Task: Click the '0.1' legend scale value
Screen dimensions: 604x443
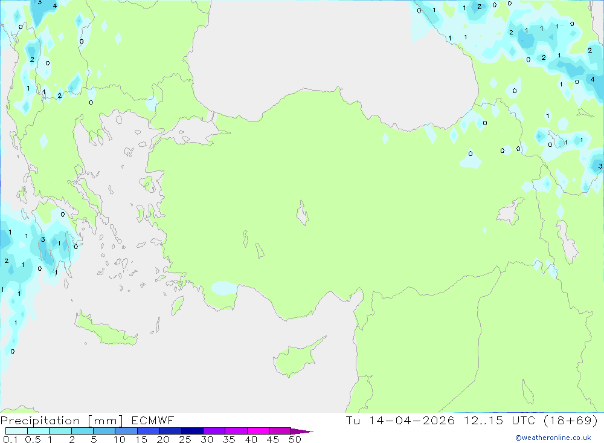Action: (x=10, y=439)
